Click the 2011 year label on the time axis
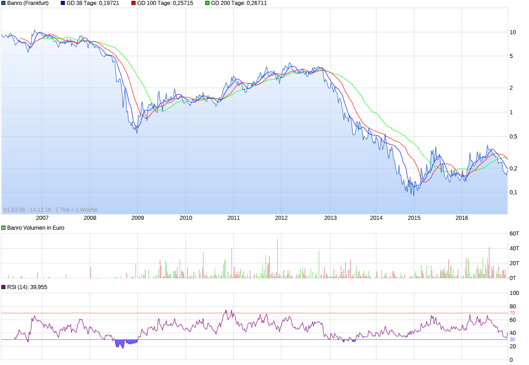Image resolution: width=529 pixels, height=365 pixels. pos(234,218)
